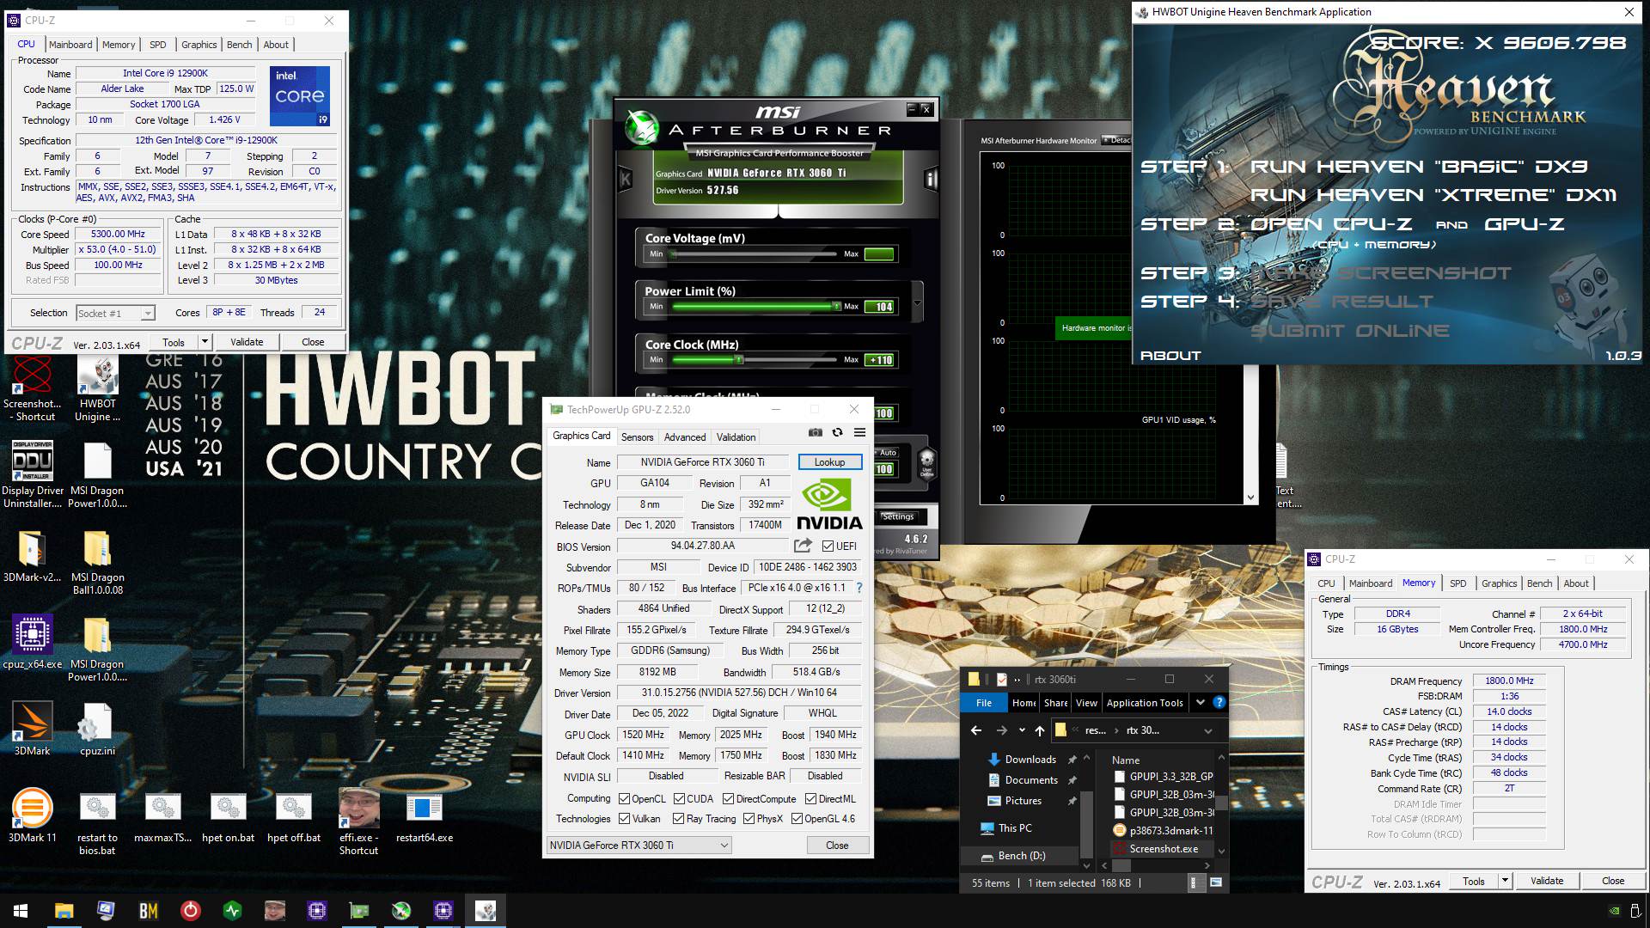Toggle the UEFI checkbox in GPU-Z
Viewport: 1650px width, 928px height.
(x=828, y=546)
